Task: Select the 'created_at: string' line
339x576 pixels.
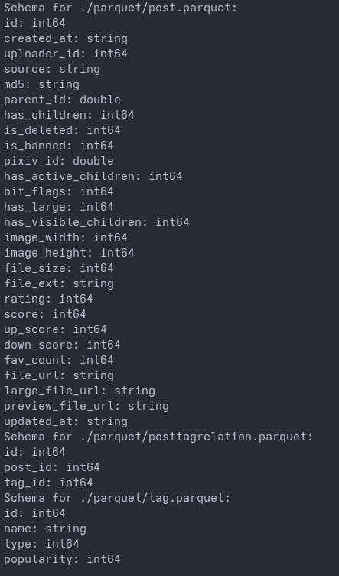Action: (x=66, y=38)
